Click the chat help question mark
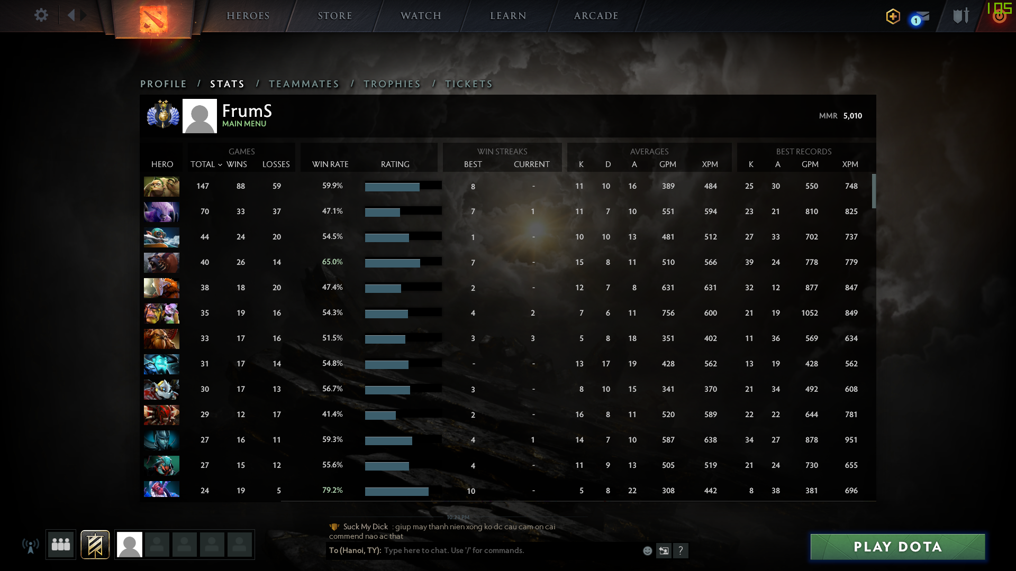Viewport: 1016px width, 571px height. [681, 551]
